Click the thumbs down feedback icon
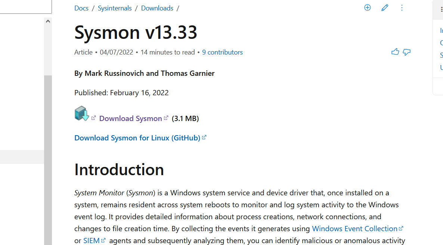This screenshot has width=443, height=245. click(x=407, y=52)
